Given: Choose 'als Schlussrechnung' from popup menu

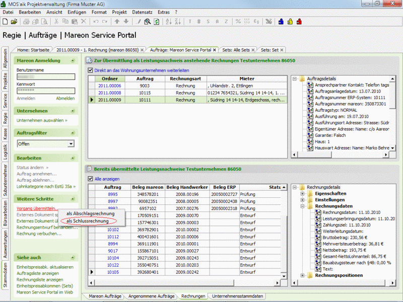Looking at the screenshot, I should tap(88, 221).
